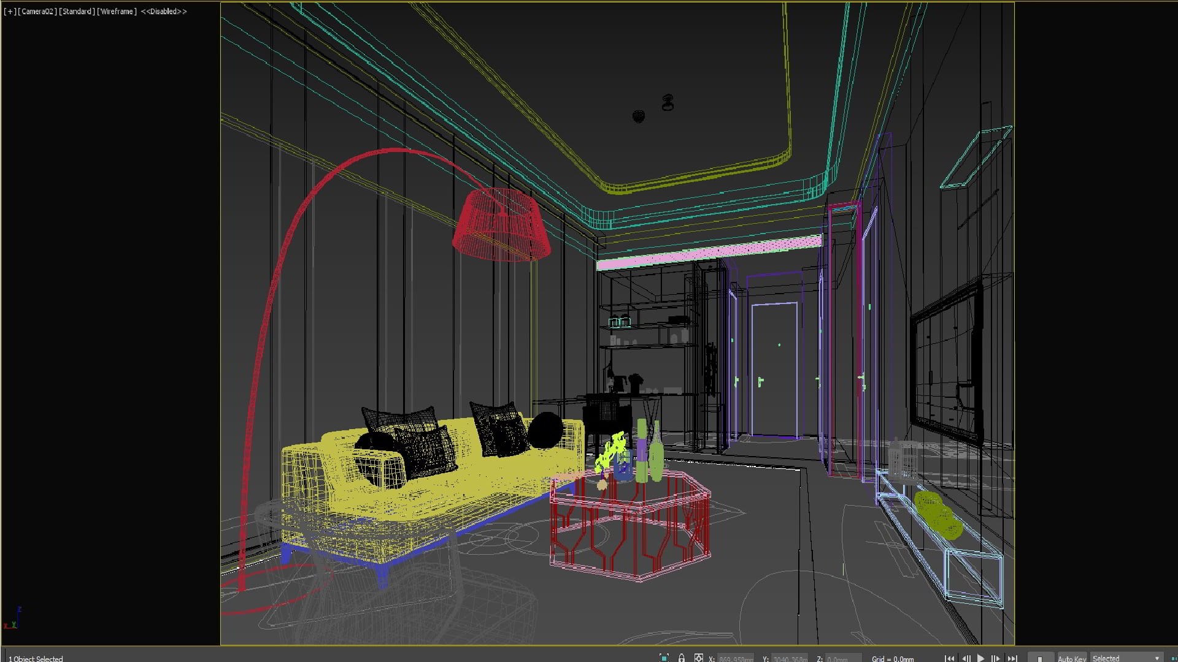Click the Z coordinate input field
1178x662 pixels.
(843, 658)
